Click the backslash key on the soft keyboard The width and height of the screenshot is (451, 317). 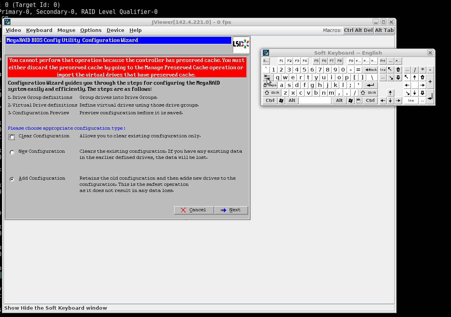tap(372, 77)
